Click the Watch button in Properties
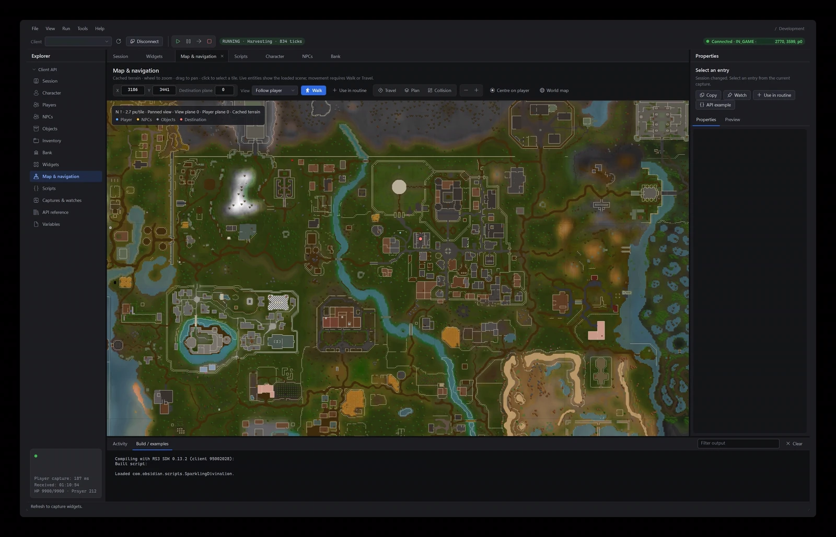The image size is (836, 537). [x=737, y=95]
